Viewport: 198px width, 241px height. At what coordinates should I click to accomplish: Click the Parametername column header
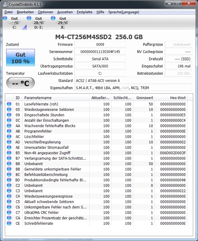(56, 98)
